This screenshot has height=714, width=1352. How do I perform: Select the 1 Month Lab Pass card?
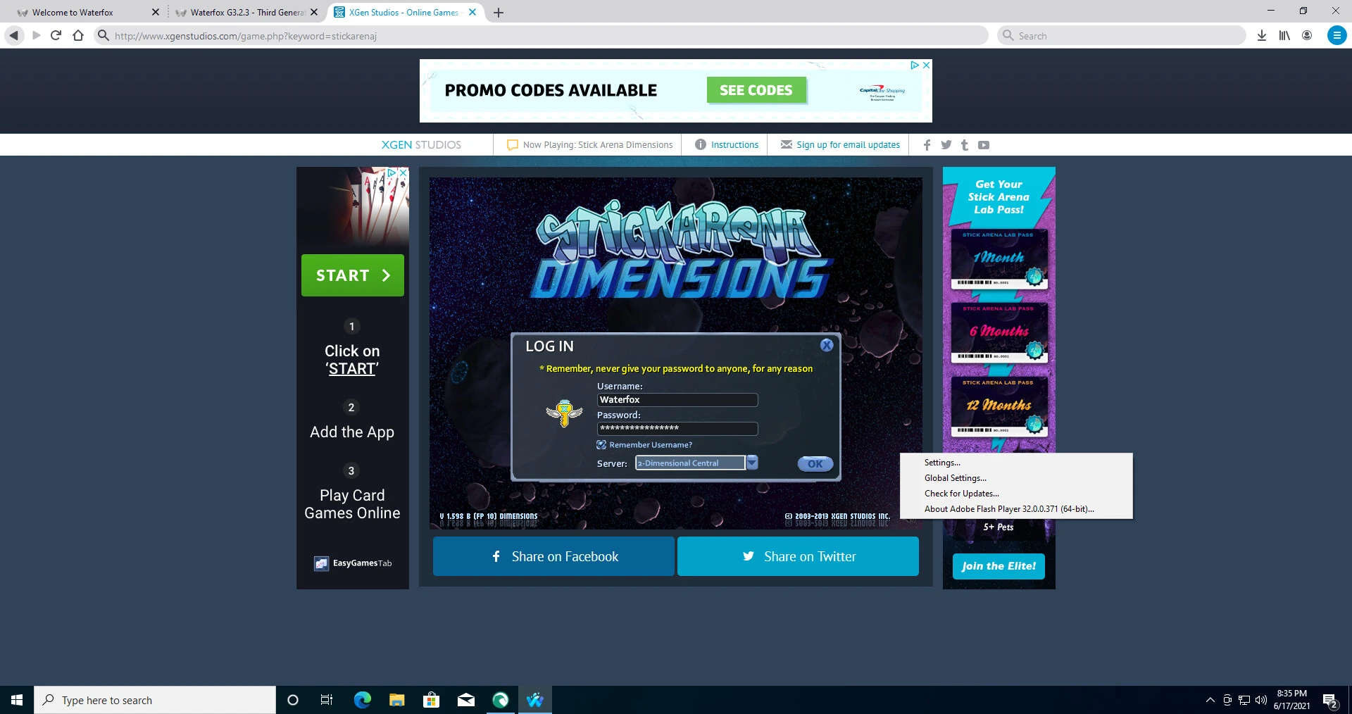point(999,259)
